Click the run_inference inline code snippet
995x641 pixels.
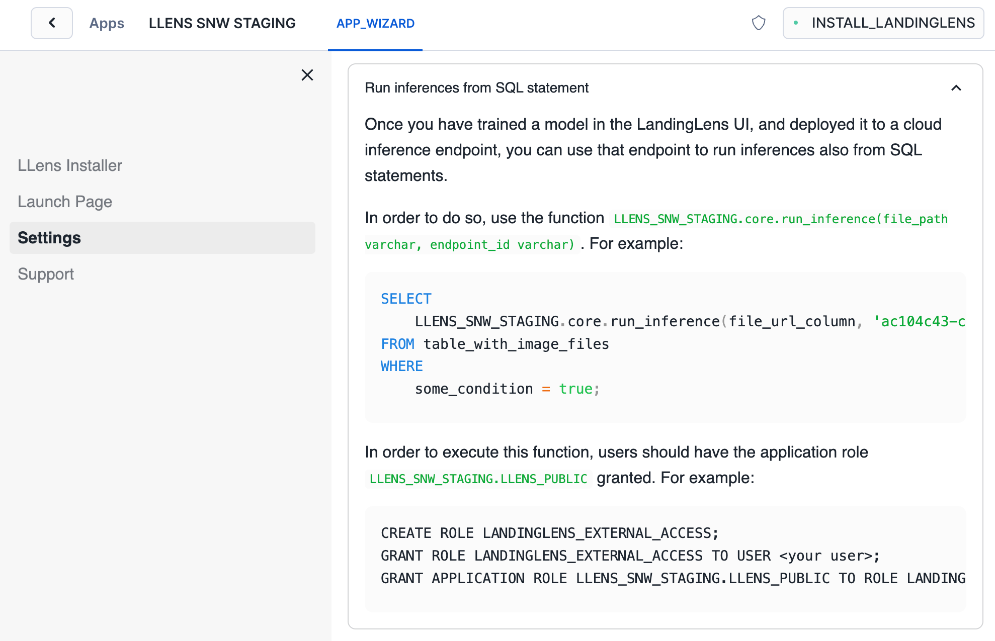tap(780, 219)
